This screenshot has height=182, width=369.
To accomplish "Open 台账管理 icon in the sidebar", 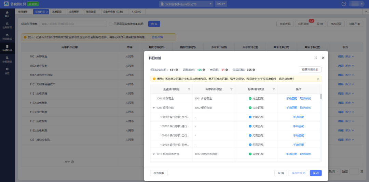I will 7,23.
